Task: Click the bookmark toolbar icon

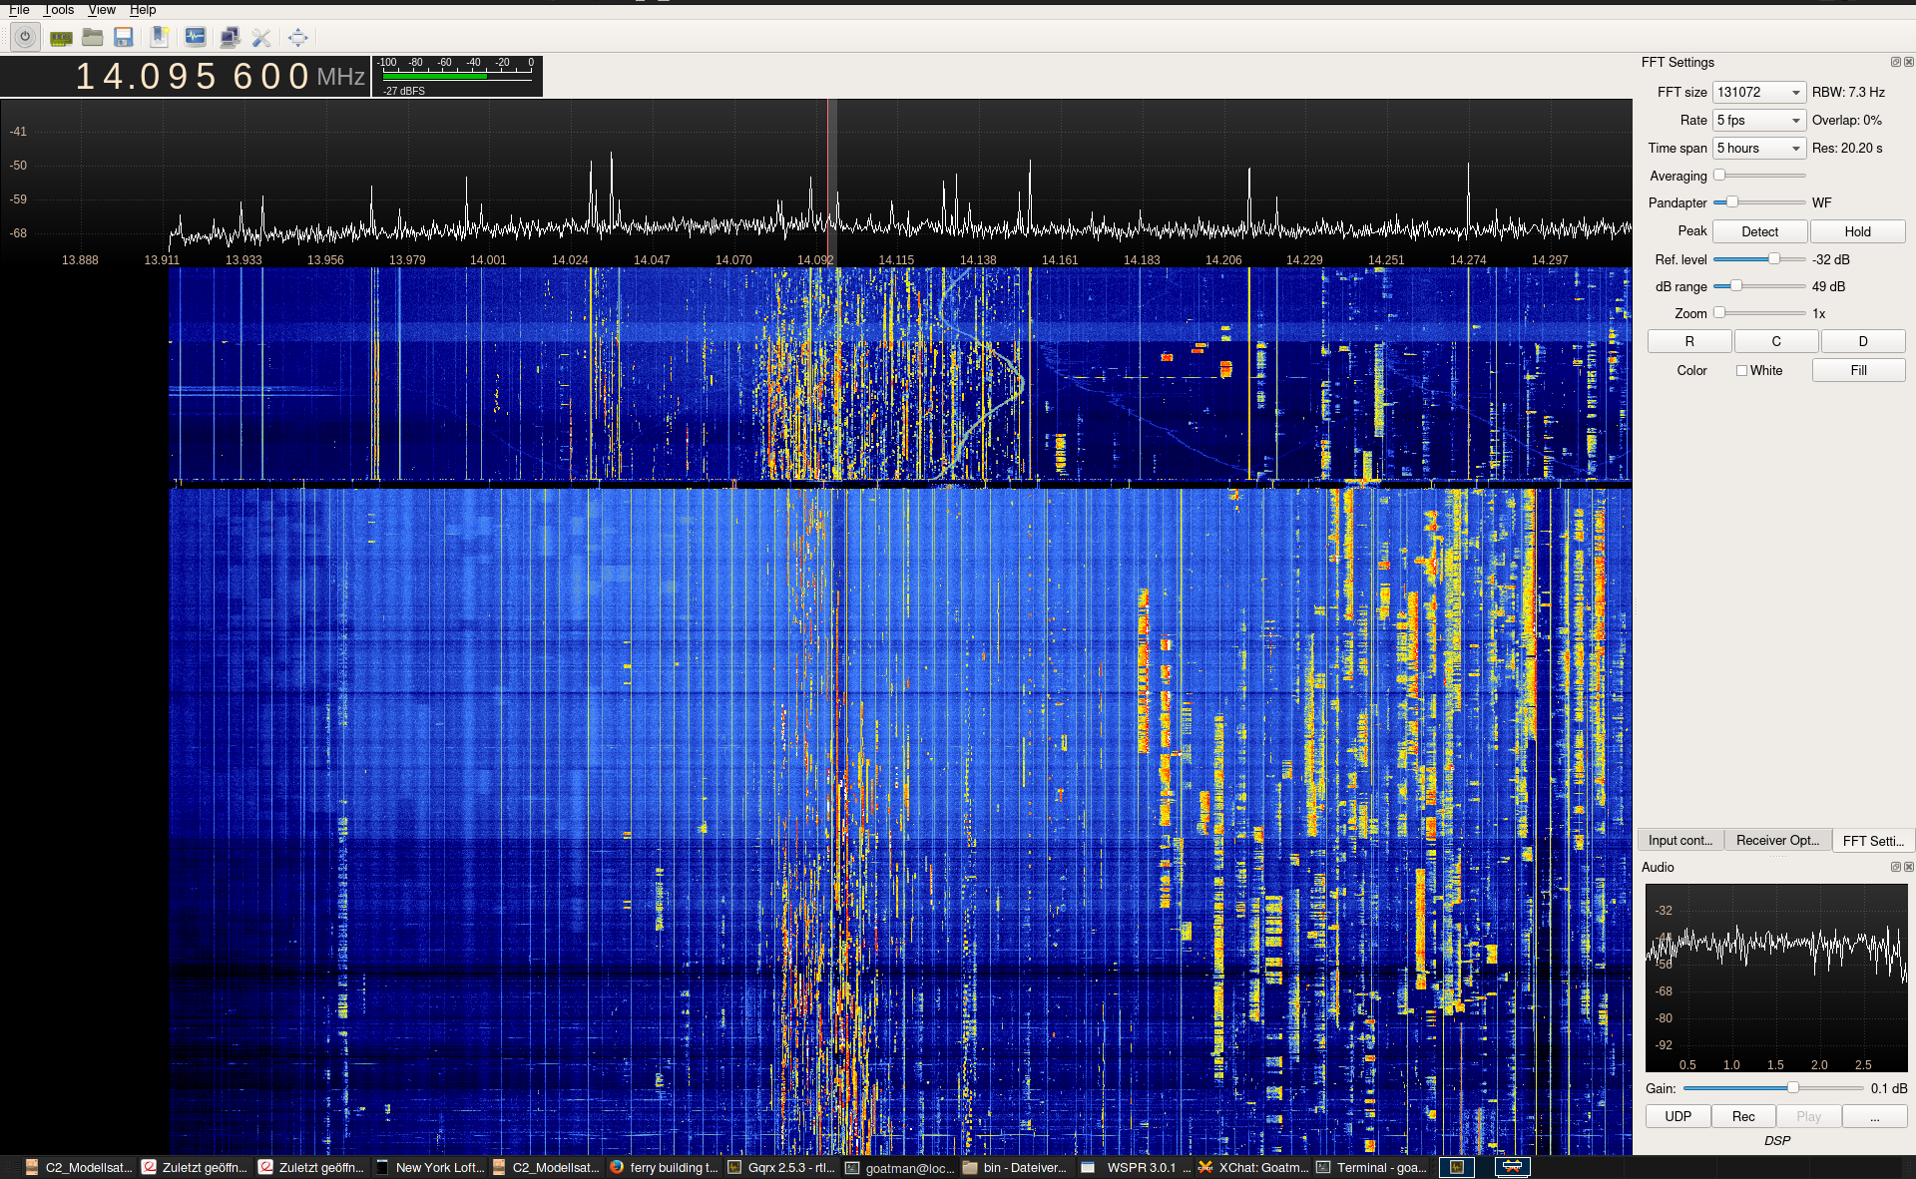Action: (159, 38)
